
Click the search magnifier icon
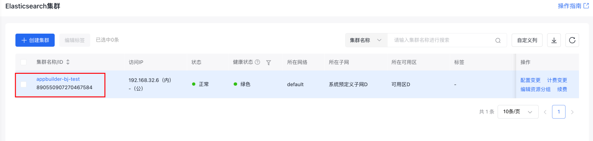pos(498,40)
